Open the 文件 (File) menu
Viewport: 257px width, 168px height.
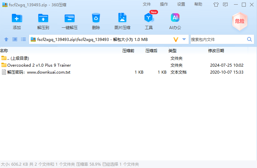click(x=147, y=4)
